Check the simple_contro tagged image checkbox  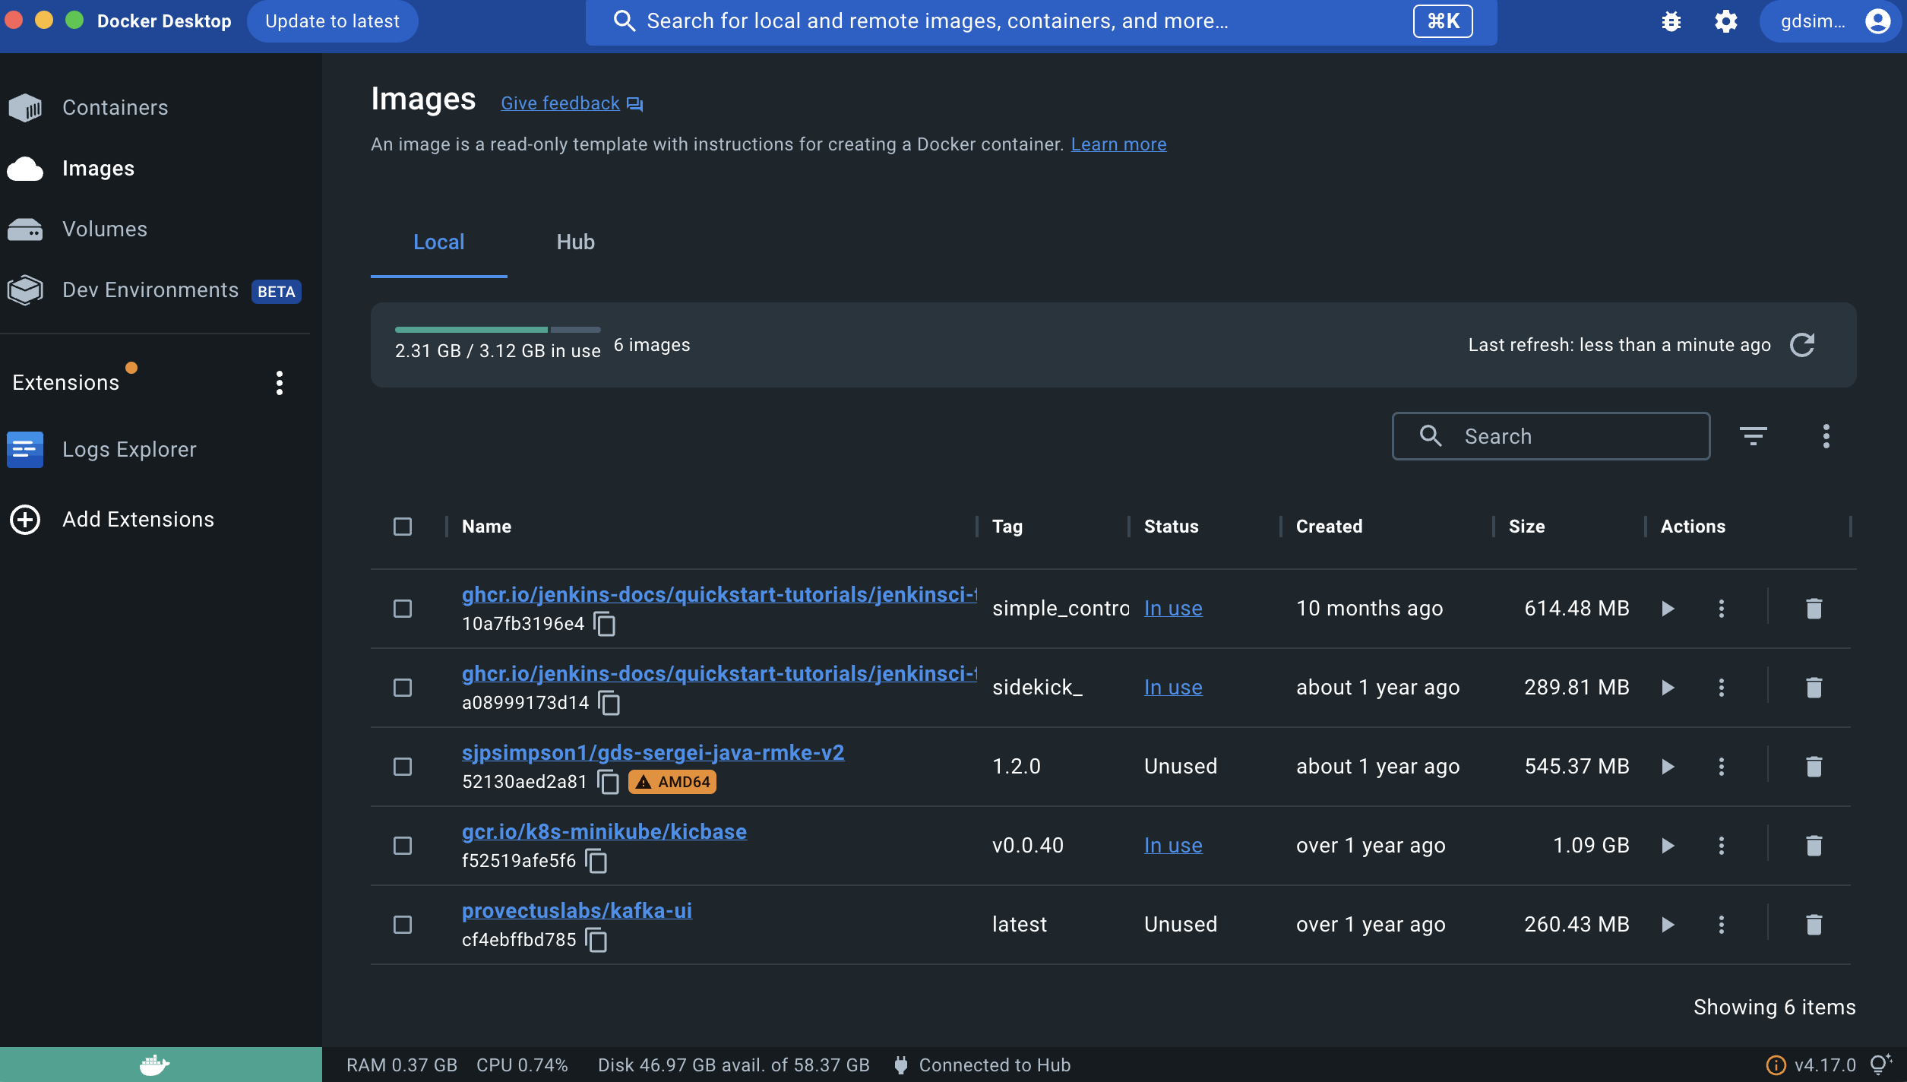click(403, 609)
